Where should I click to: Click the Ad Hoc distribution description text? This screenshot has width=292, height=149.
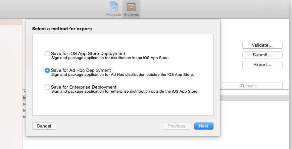[x=123, y=74]
